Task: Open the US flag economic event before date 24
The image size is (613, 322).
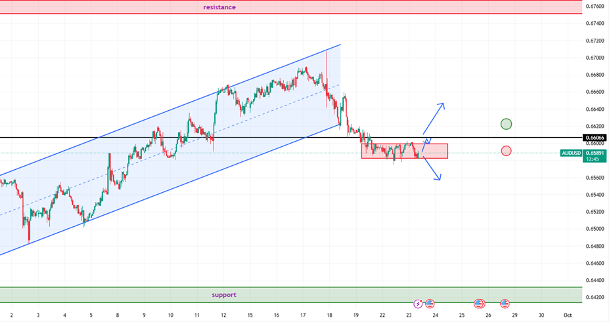Action: click(x=430, y=303)
